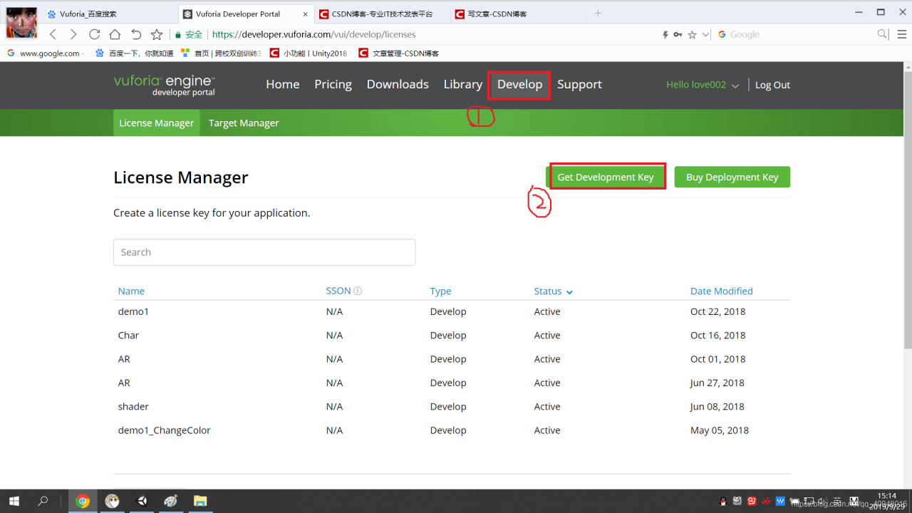Open 百度一下，你就知道 bookmark
The height and width of the screenshot is (513, 912).
[134, 53]
